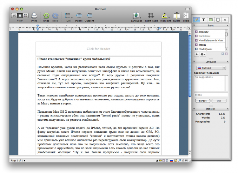Click the clipboard status bar icon
Viewport: 238px width, 173px height.
point(175,160)
